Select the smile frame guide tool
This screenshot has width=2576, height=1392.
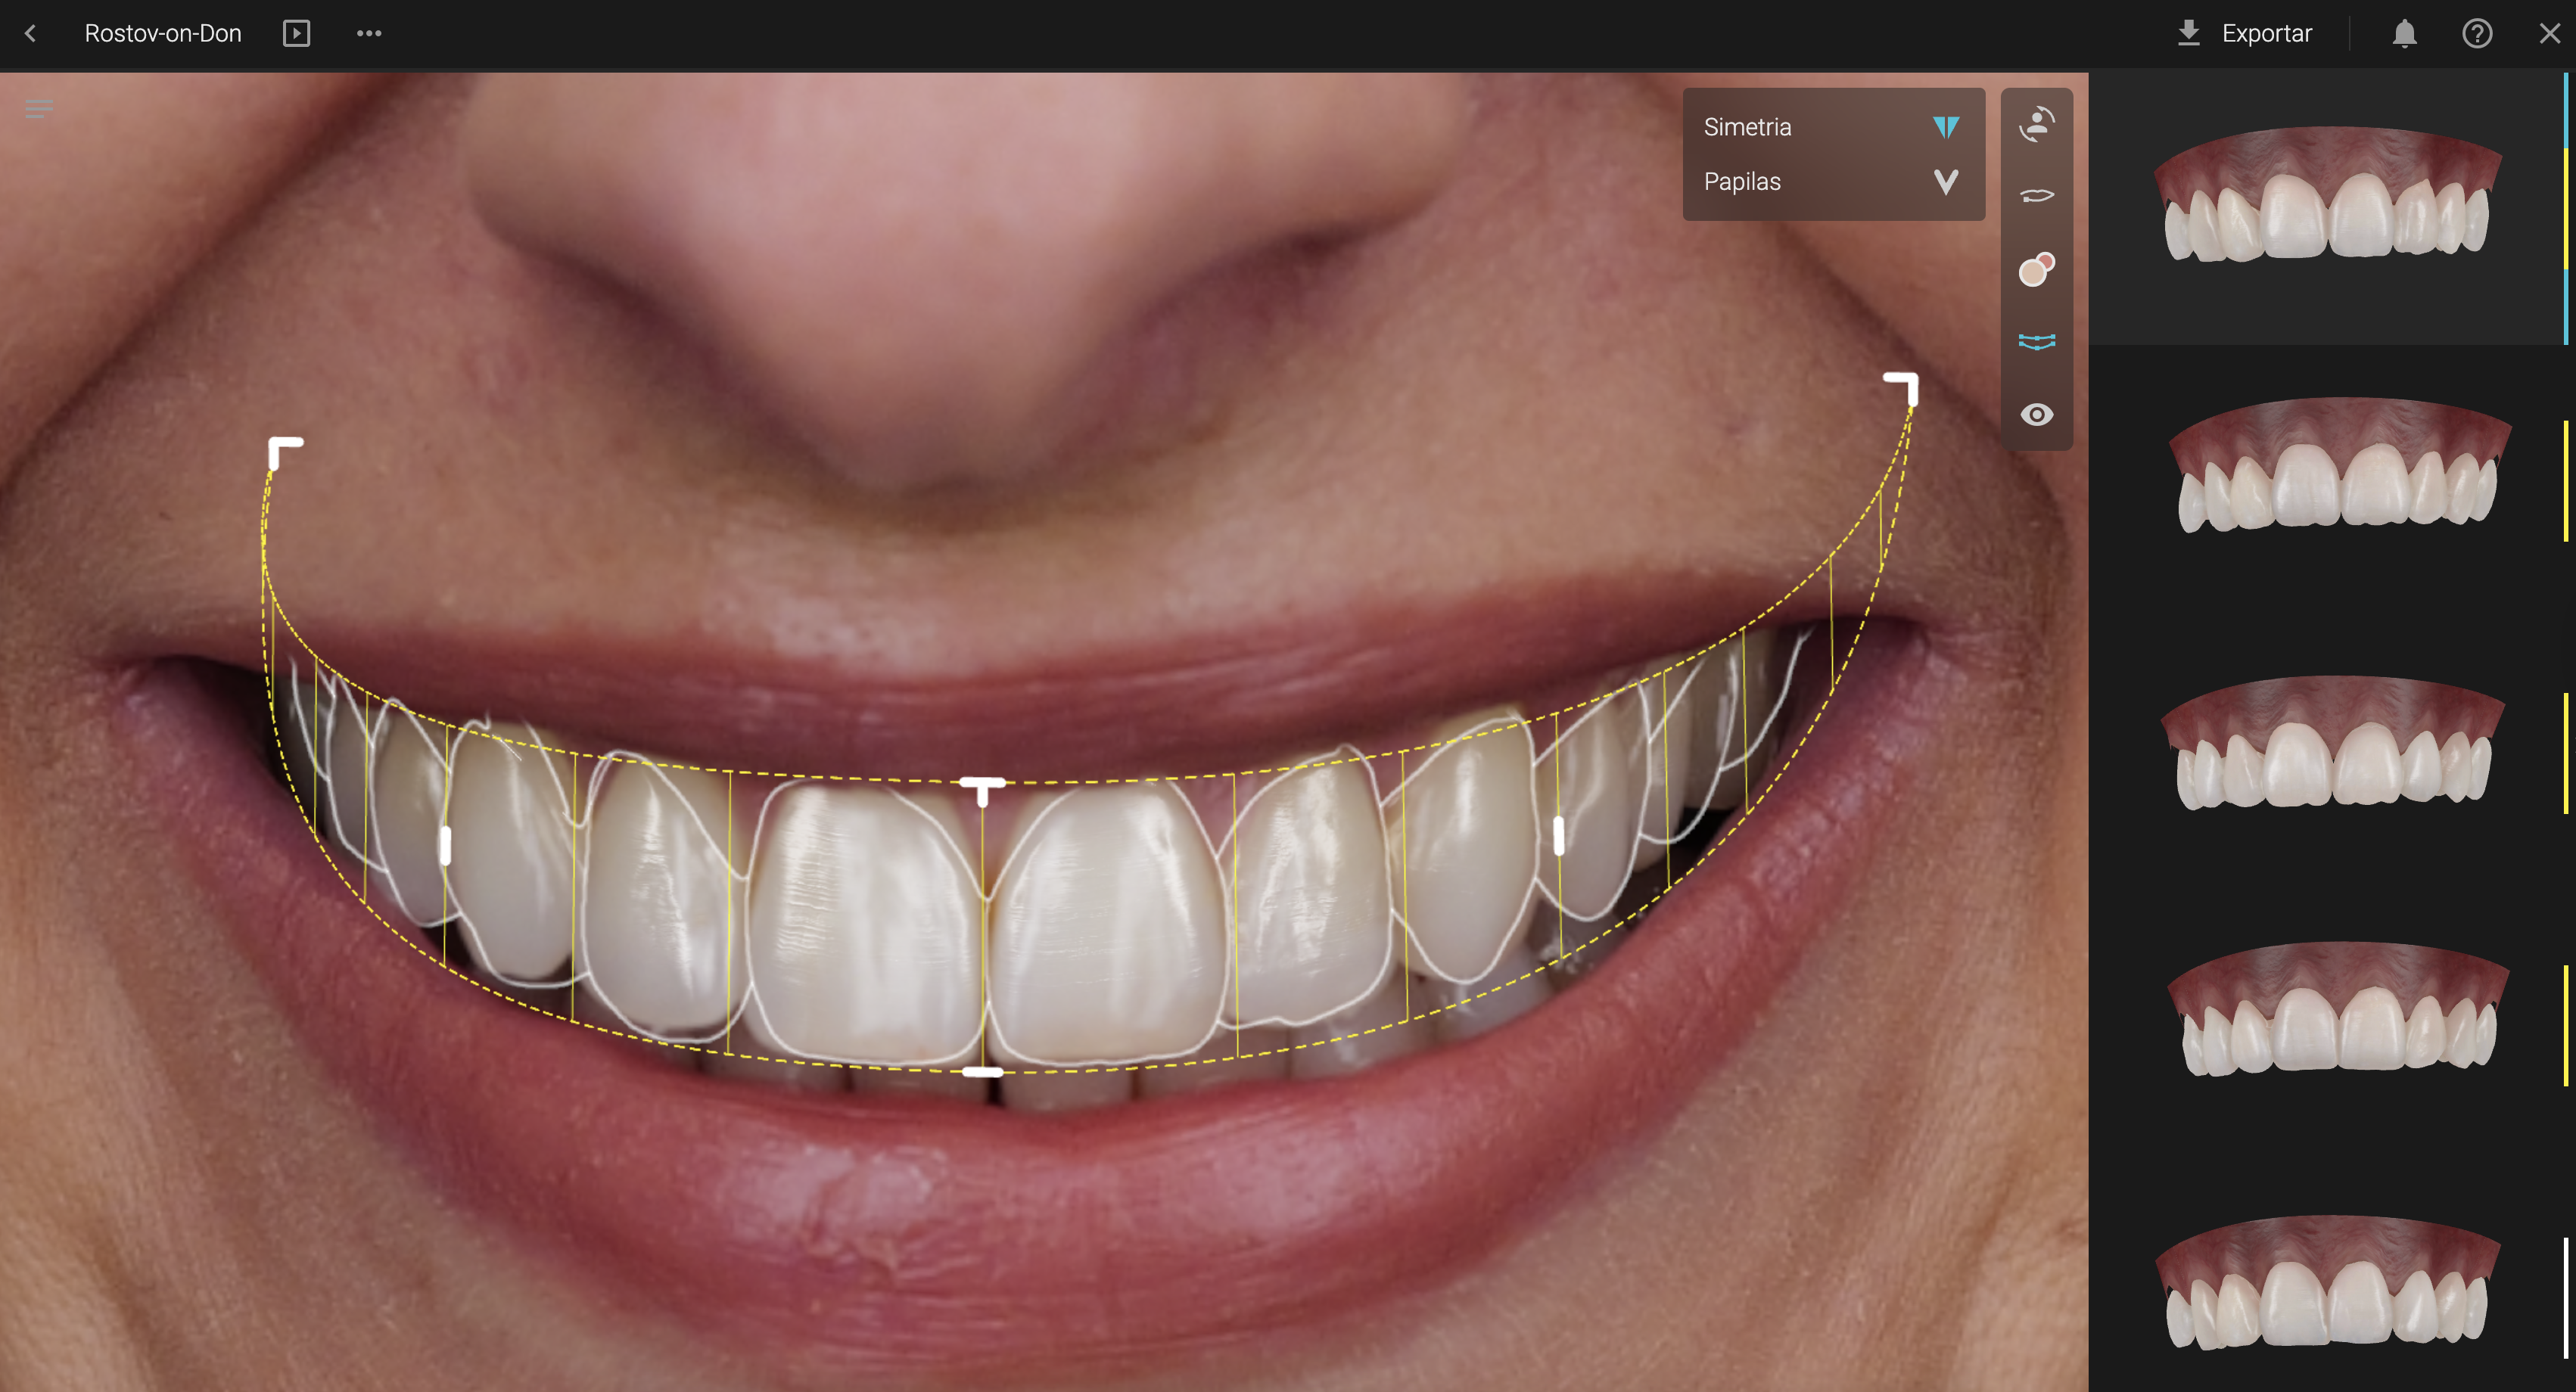point(2036,342)
